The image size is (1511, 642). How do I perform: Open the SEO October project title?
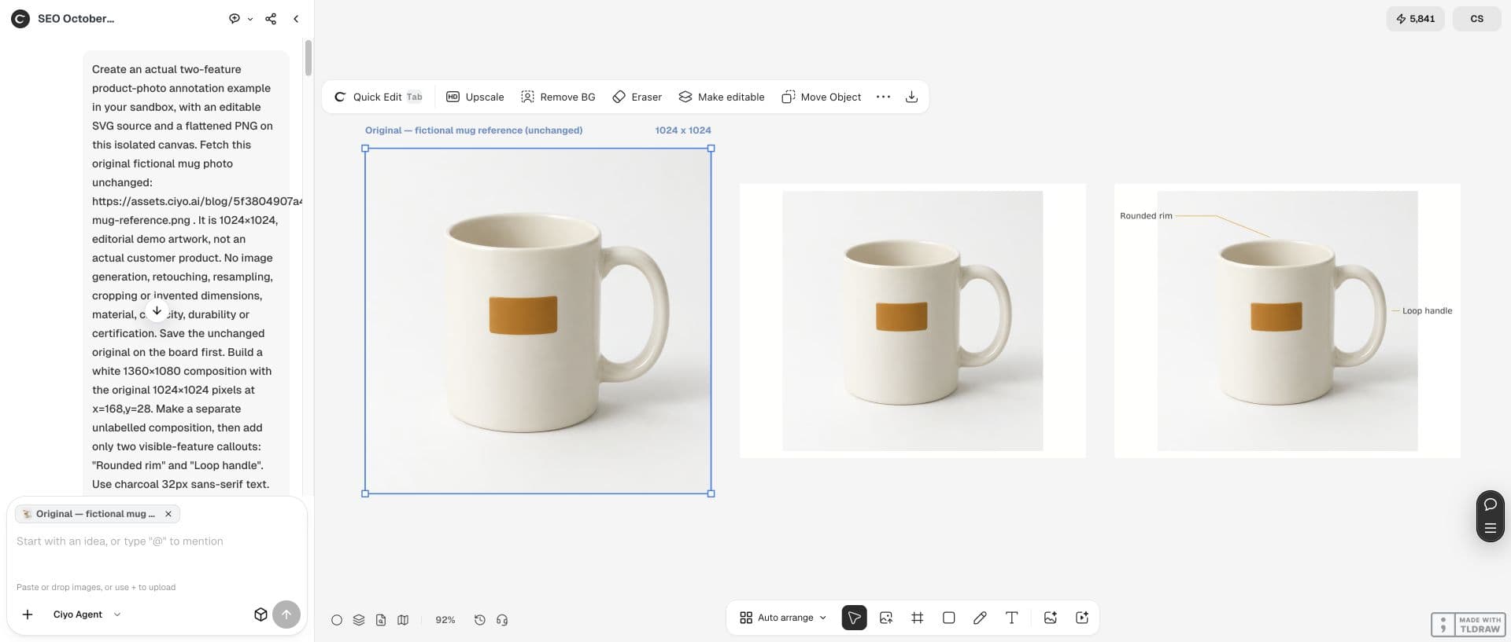[76, 19]
